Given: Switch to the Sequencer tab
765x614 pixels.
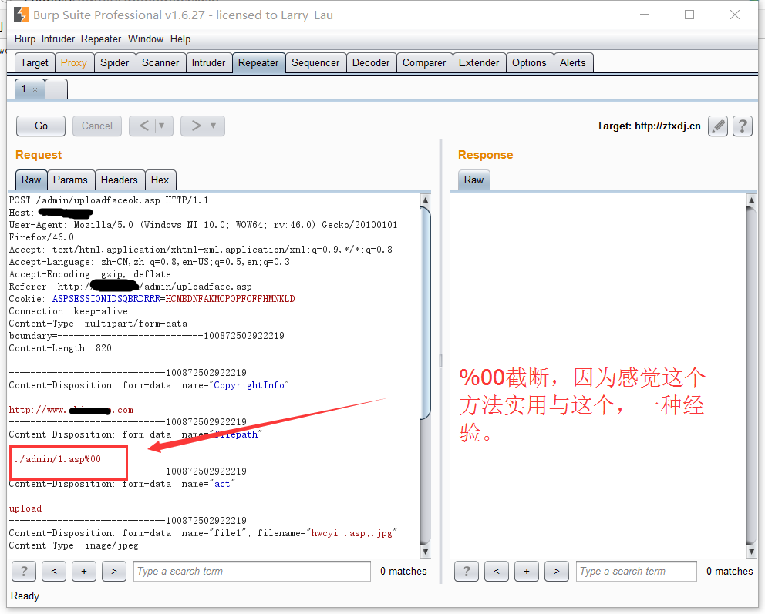Looking at the screenshot, I should tap(315, 63).
